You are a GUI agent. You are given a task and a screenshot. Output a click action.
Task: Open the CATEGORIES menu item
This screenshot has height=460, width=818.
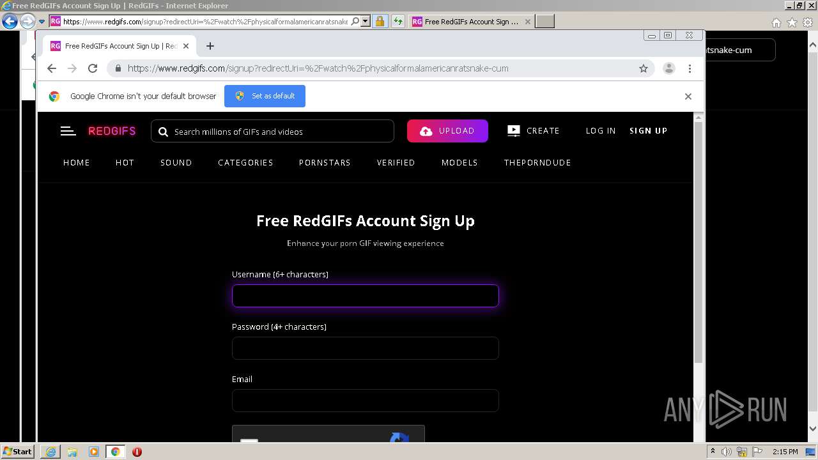[x=245, y=163]
